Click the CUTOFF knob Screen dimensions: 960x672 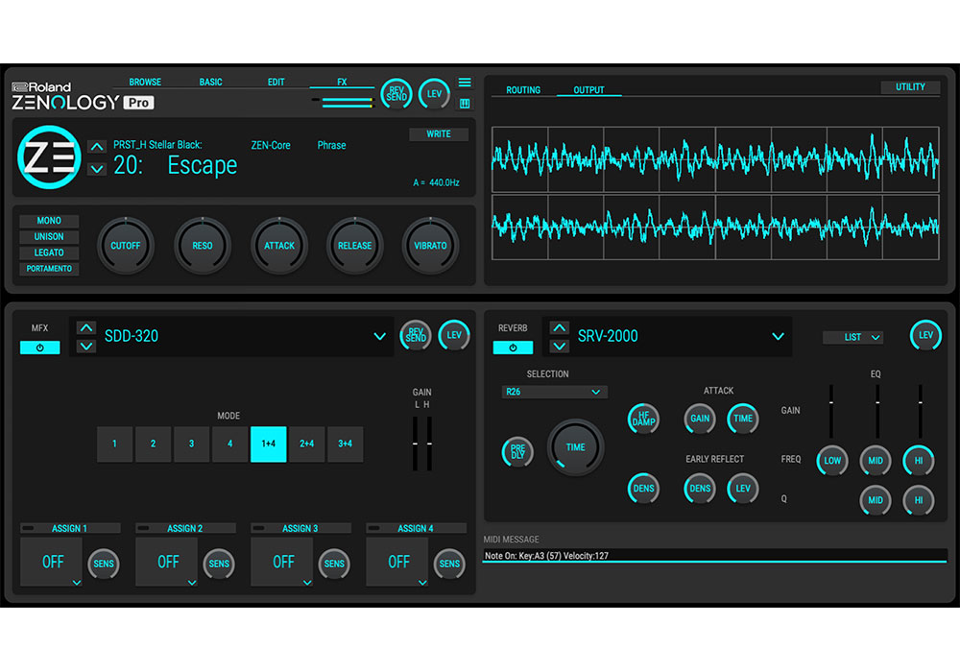[x=126, y=246]
